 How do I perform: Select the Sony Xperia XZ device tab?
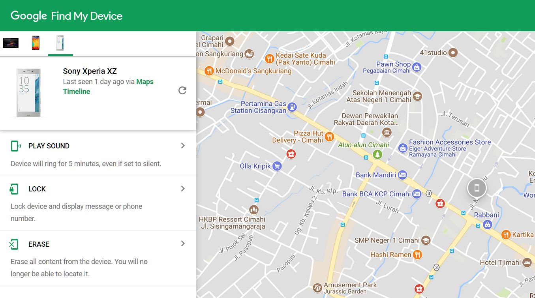(x=60, y=43)
